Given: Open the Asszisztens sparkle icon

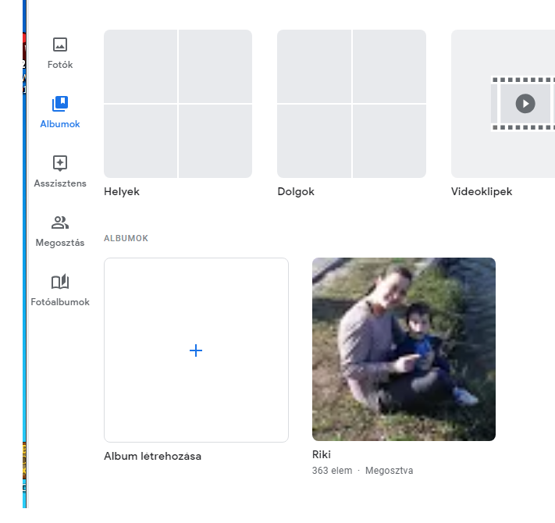Looking at the screenshot, I should click(x=60, y=163).
